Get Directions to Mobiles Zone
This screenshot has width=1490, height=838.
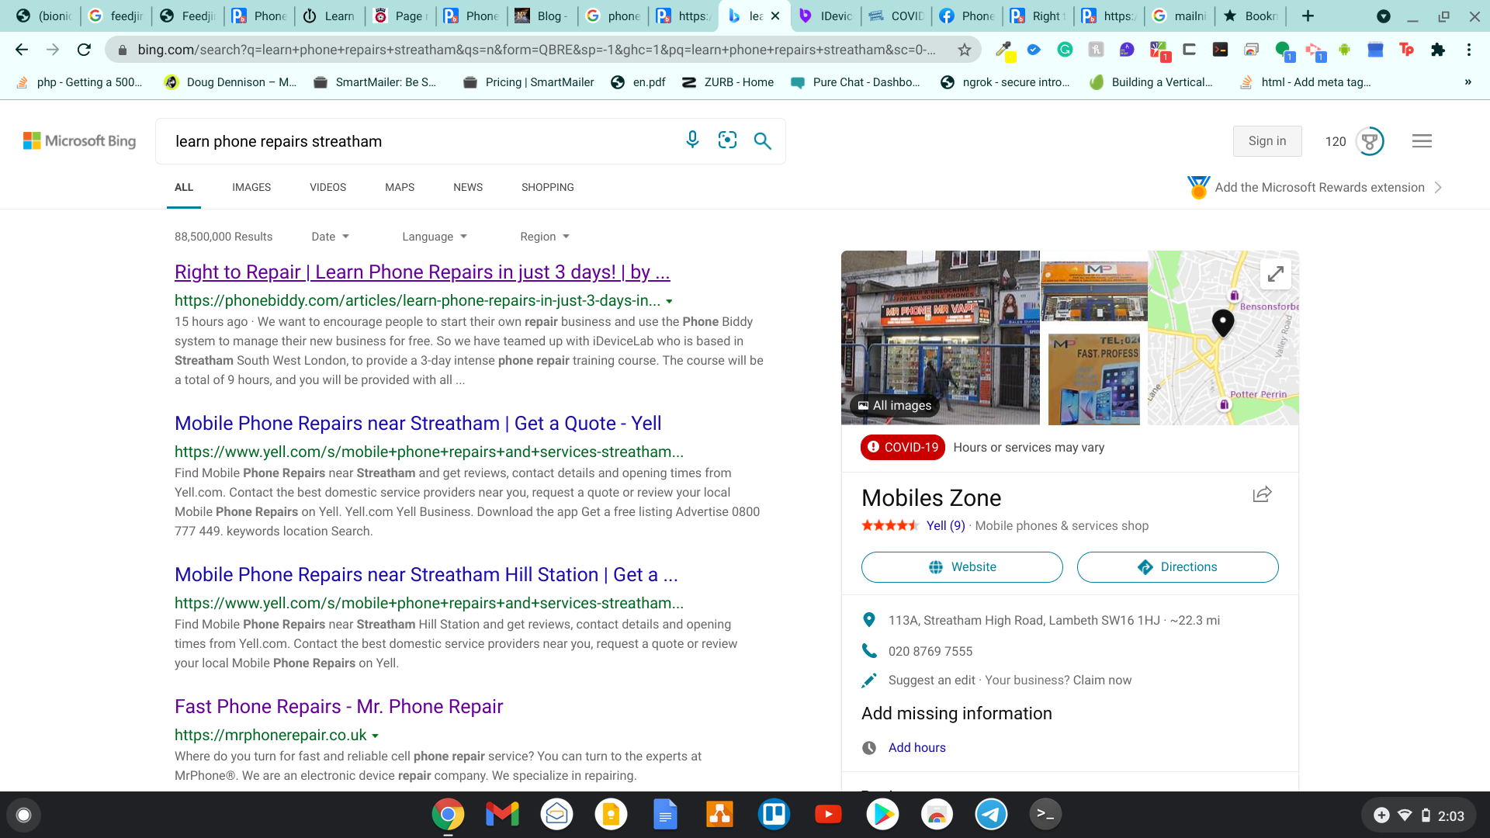pyautogui.click(x=1177, y=567)
